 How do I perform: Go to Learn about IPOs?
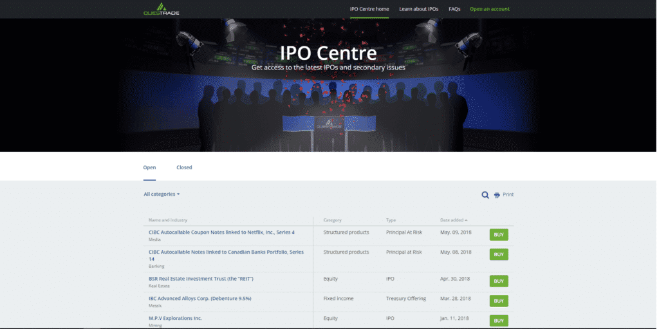tap(418, 9)
